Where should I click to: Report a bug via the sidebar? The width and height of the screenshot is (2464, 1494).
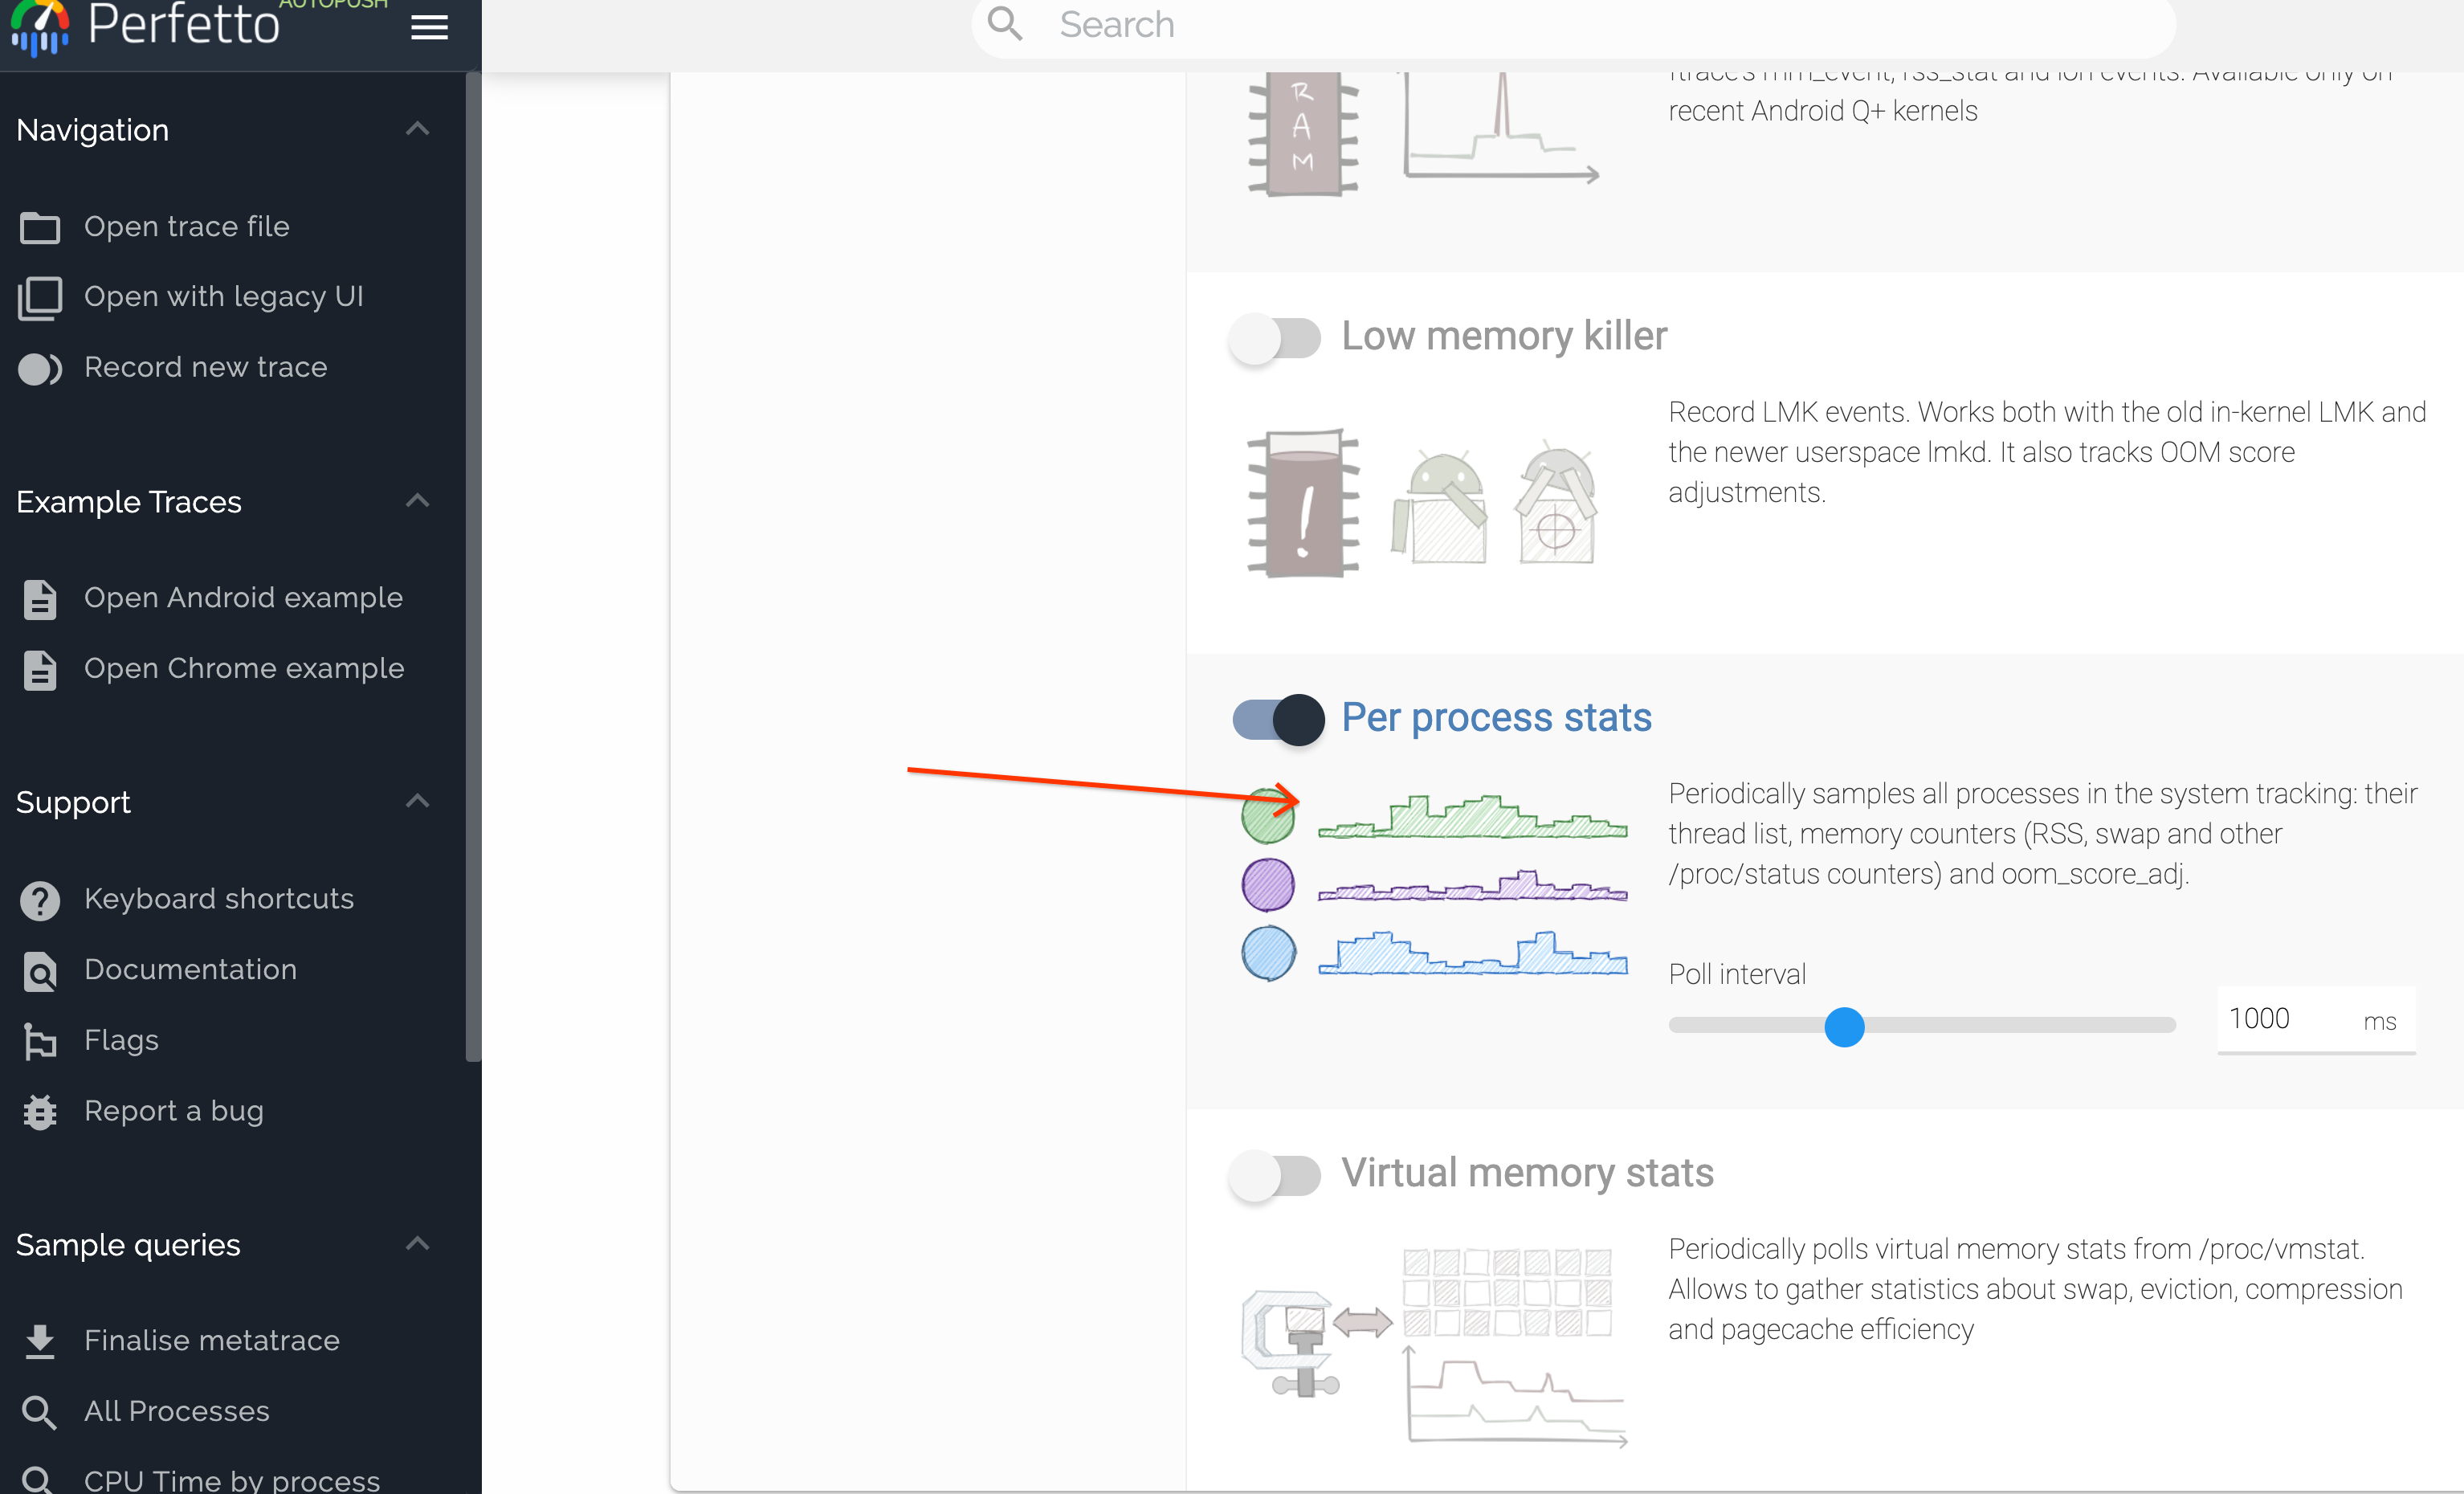tap(172, 1110)
